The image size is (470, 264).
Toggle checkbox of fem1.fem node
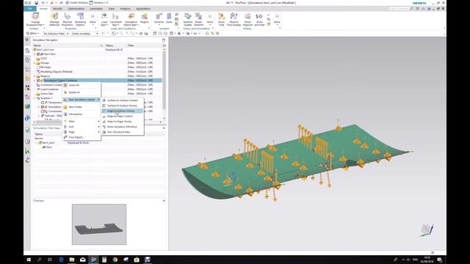pos(38,54)
